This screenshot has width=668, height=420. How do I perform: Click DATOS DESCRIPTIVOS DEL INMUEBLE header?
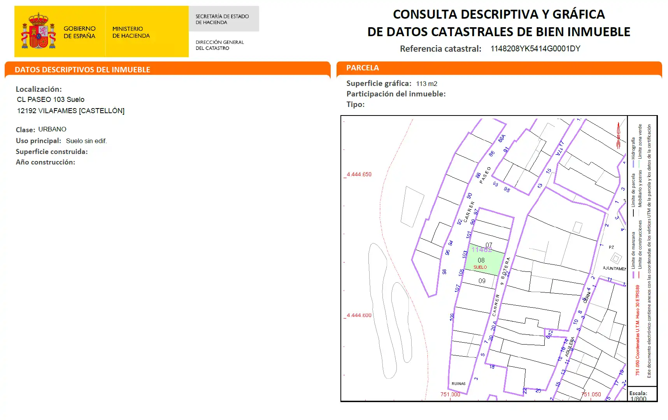pyautogui.click(x=82, y=70)
